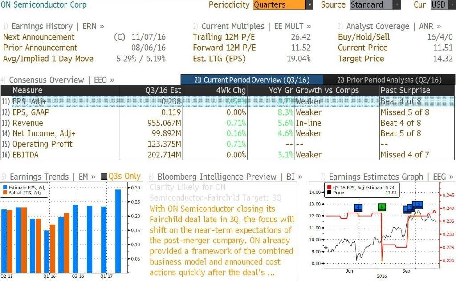Click green earnings marker on estimates graph
This screenshot has width=456, height=281.
coord(382,207)
